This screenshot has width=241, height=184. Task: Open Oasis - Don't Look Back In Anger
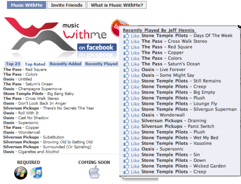(x=35, y=103)
